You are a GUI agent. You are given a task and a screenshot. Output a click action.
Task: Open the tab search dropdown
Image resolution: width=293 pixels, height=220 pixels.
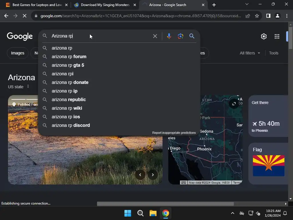point(247,4)
